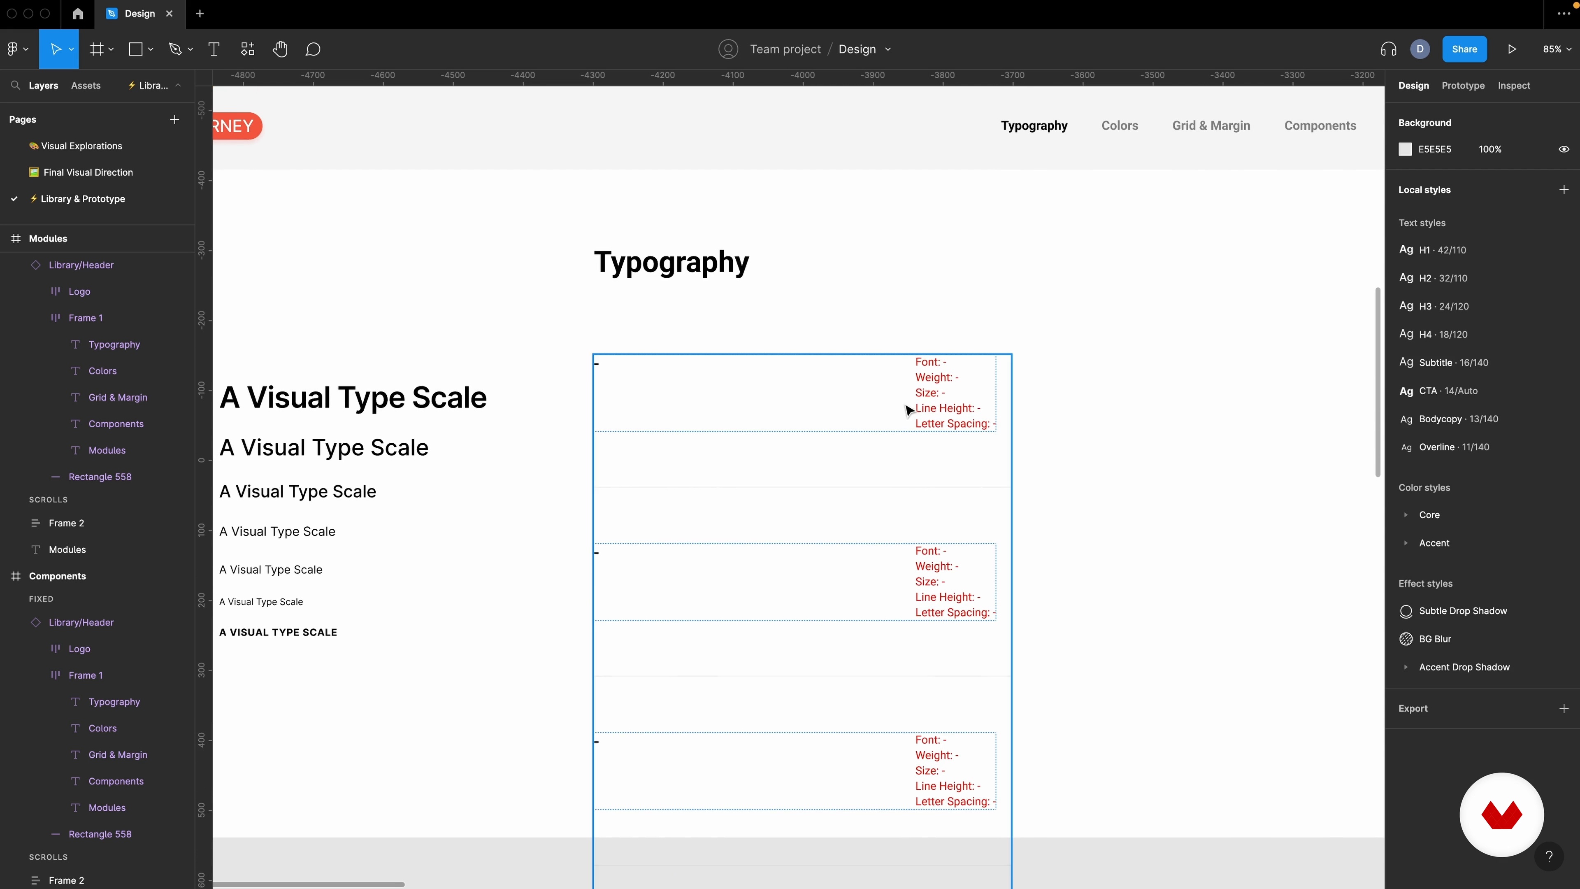1580x889 pixels.
Task: Open the Frame tools dropdown arrow
Action: pyautogui.click(x=111, y=49)
